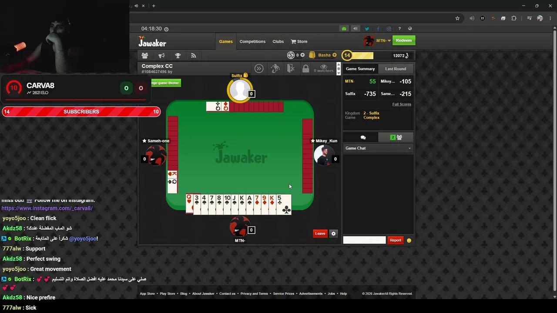The width and height of the screenshot is (557, 313).
Task: Go to the Clubs menu
Action: [278, 42]
